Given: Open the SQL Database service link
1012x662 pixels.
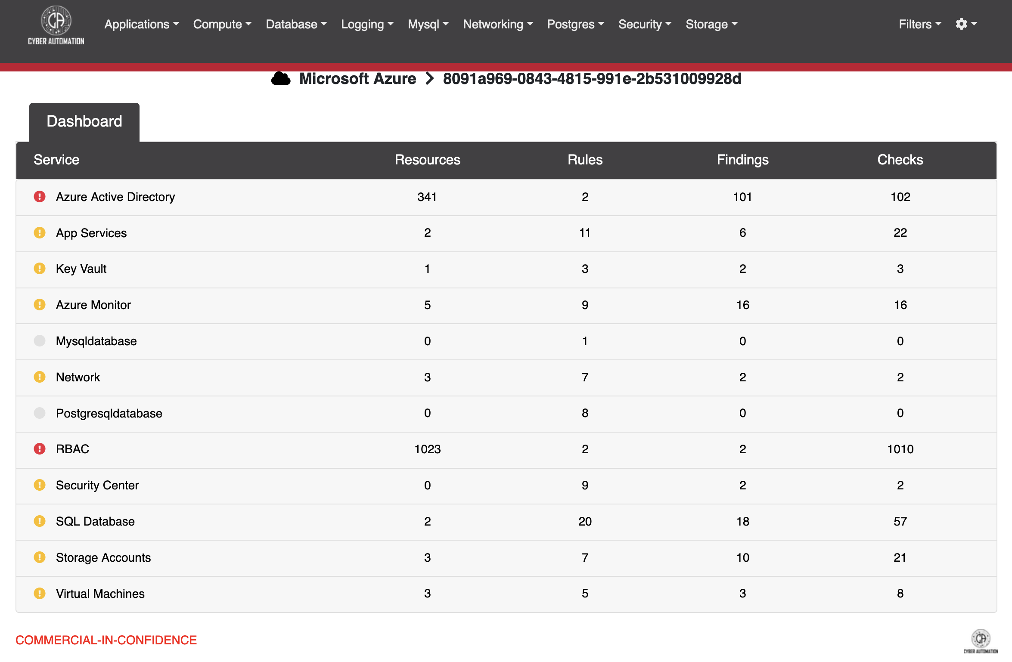Looking at the screenshot, I should coord(95,521).
